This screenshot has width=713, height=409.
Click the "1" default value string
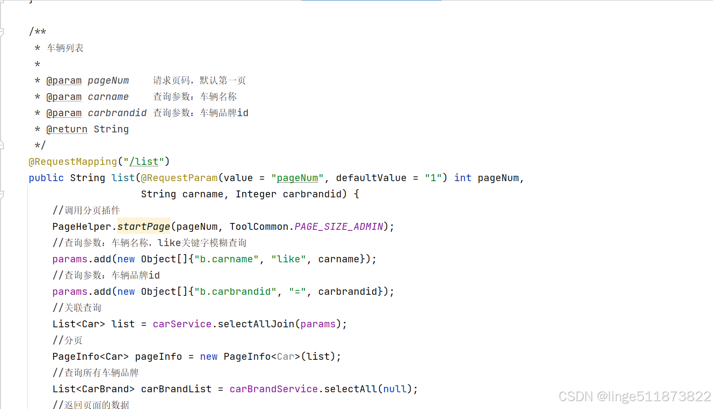click(433, 178)
